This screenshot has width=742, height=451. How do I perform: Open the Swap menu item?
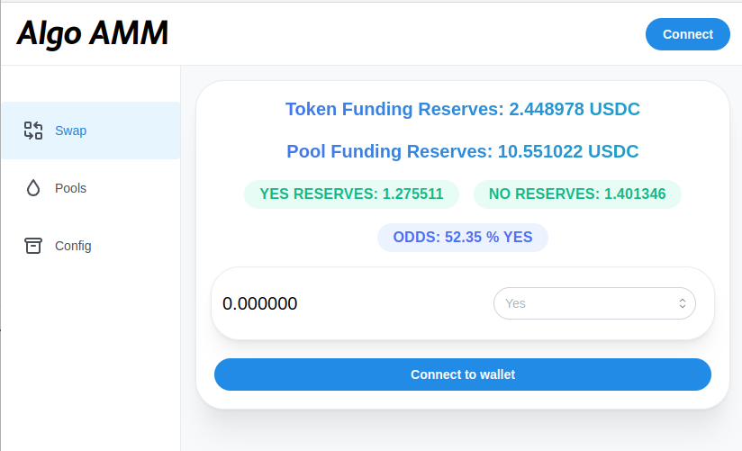click(x=90, y=131)
